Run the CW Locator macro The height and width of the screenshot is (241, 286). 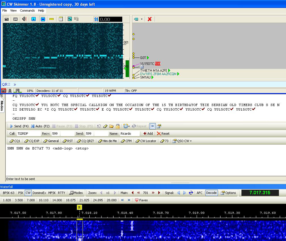146,141
